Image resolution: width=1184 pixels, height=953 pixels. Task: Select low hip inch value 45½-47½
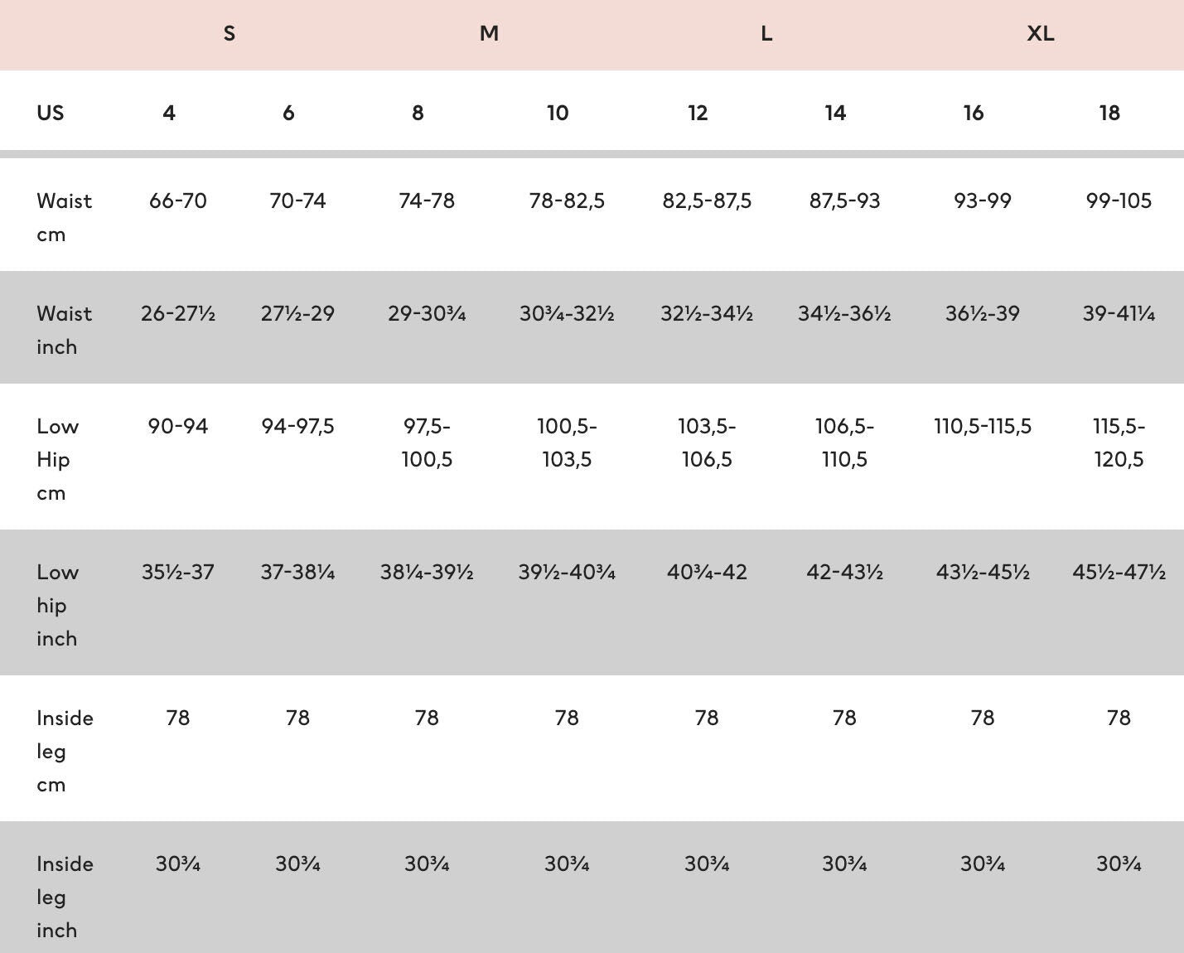point(1119,572)
